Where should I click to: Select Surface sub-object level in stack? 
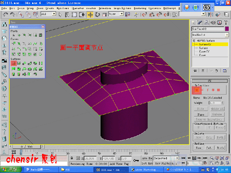click(x=203, y=48)
